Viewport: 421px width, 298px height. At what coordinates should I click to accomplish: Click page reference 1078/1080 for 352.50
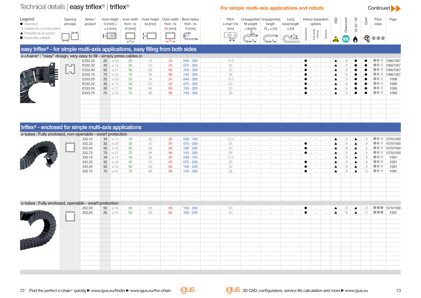(393, 208)
